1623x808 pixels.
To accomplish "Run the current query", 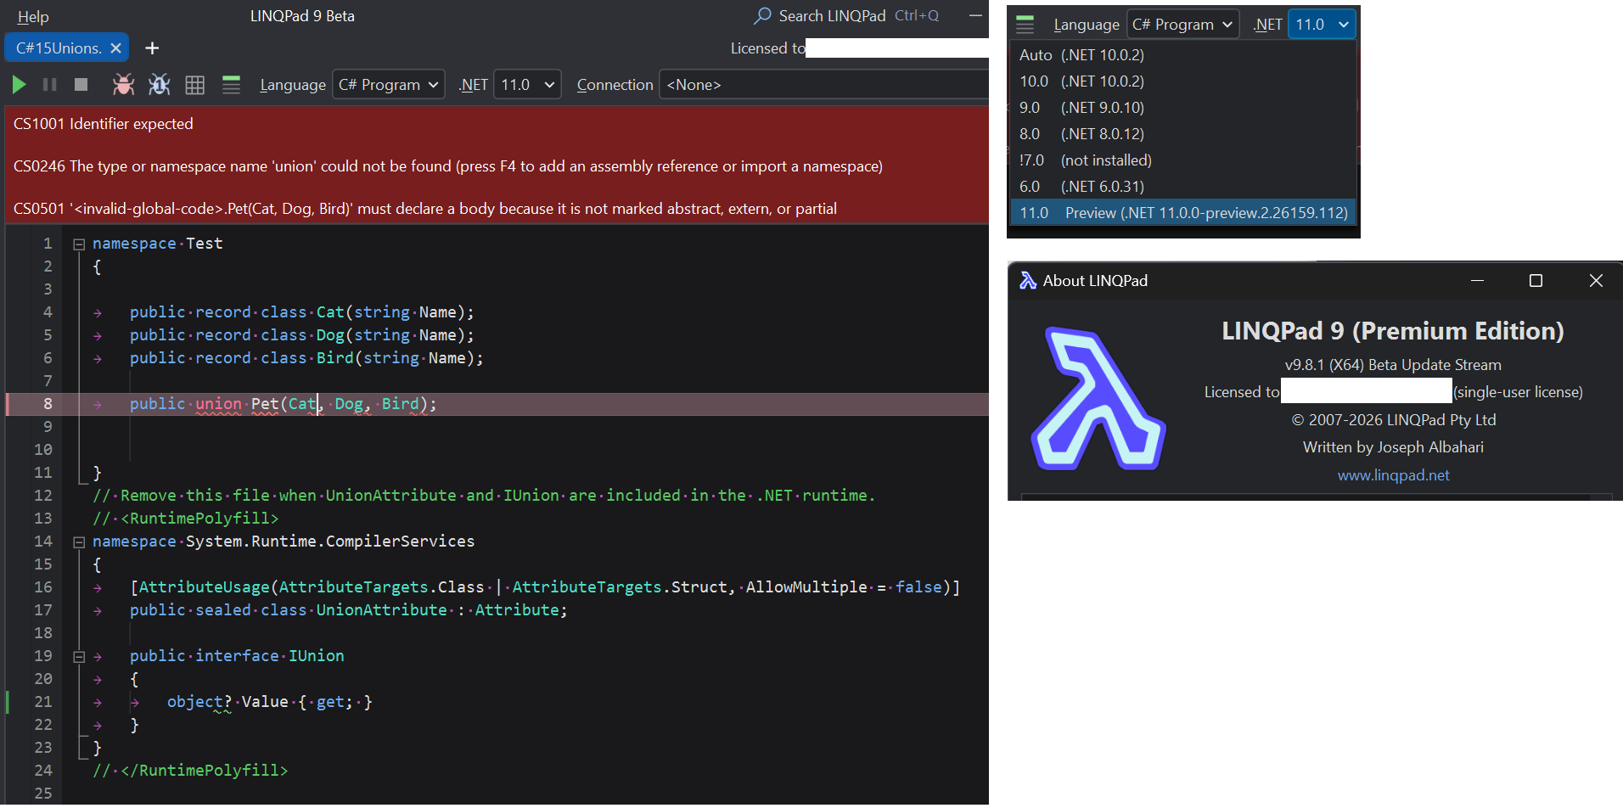I will pyautogui.click(x=19, y=84).
